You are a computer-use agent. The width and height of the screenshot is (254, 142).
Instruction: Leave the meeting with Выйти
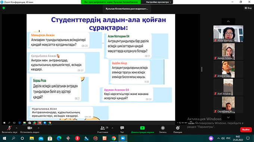[x=246, y=130]
